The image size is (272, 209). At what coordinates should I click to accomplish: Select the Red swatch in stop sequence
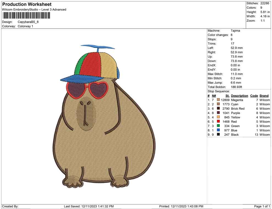click(218, 122)
